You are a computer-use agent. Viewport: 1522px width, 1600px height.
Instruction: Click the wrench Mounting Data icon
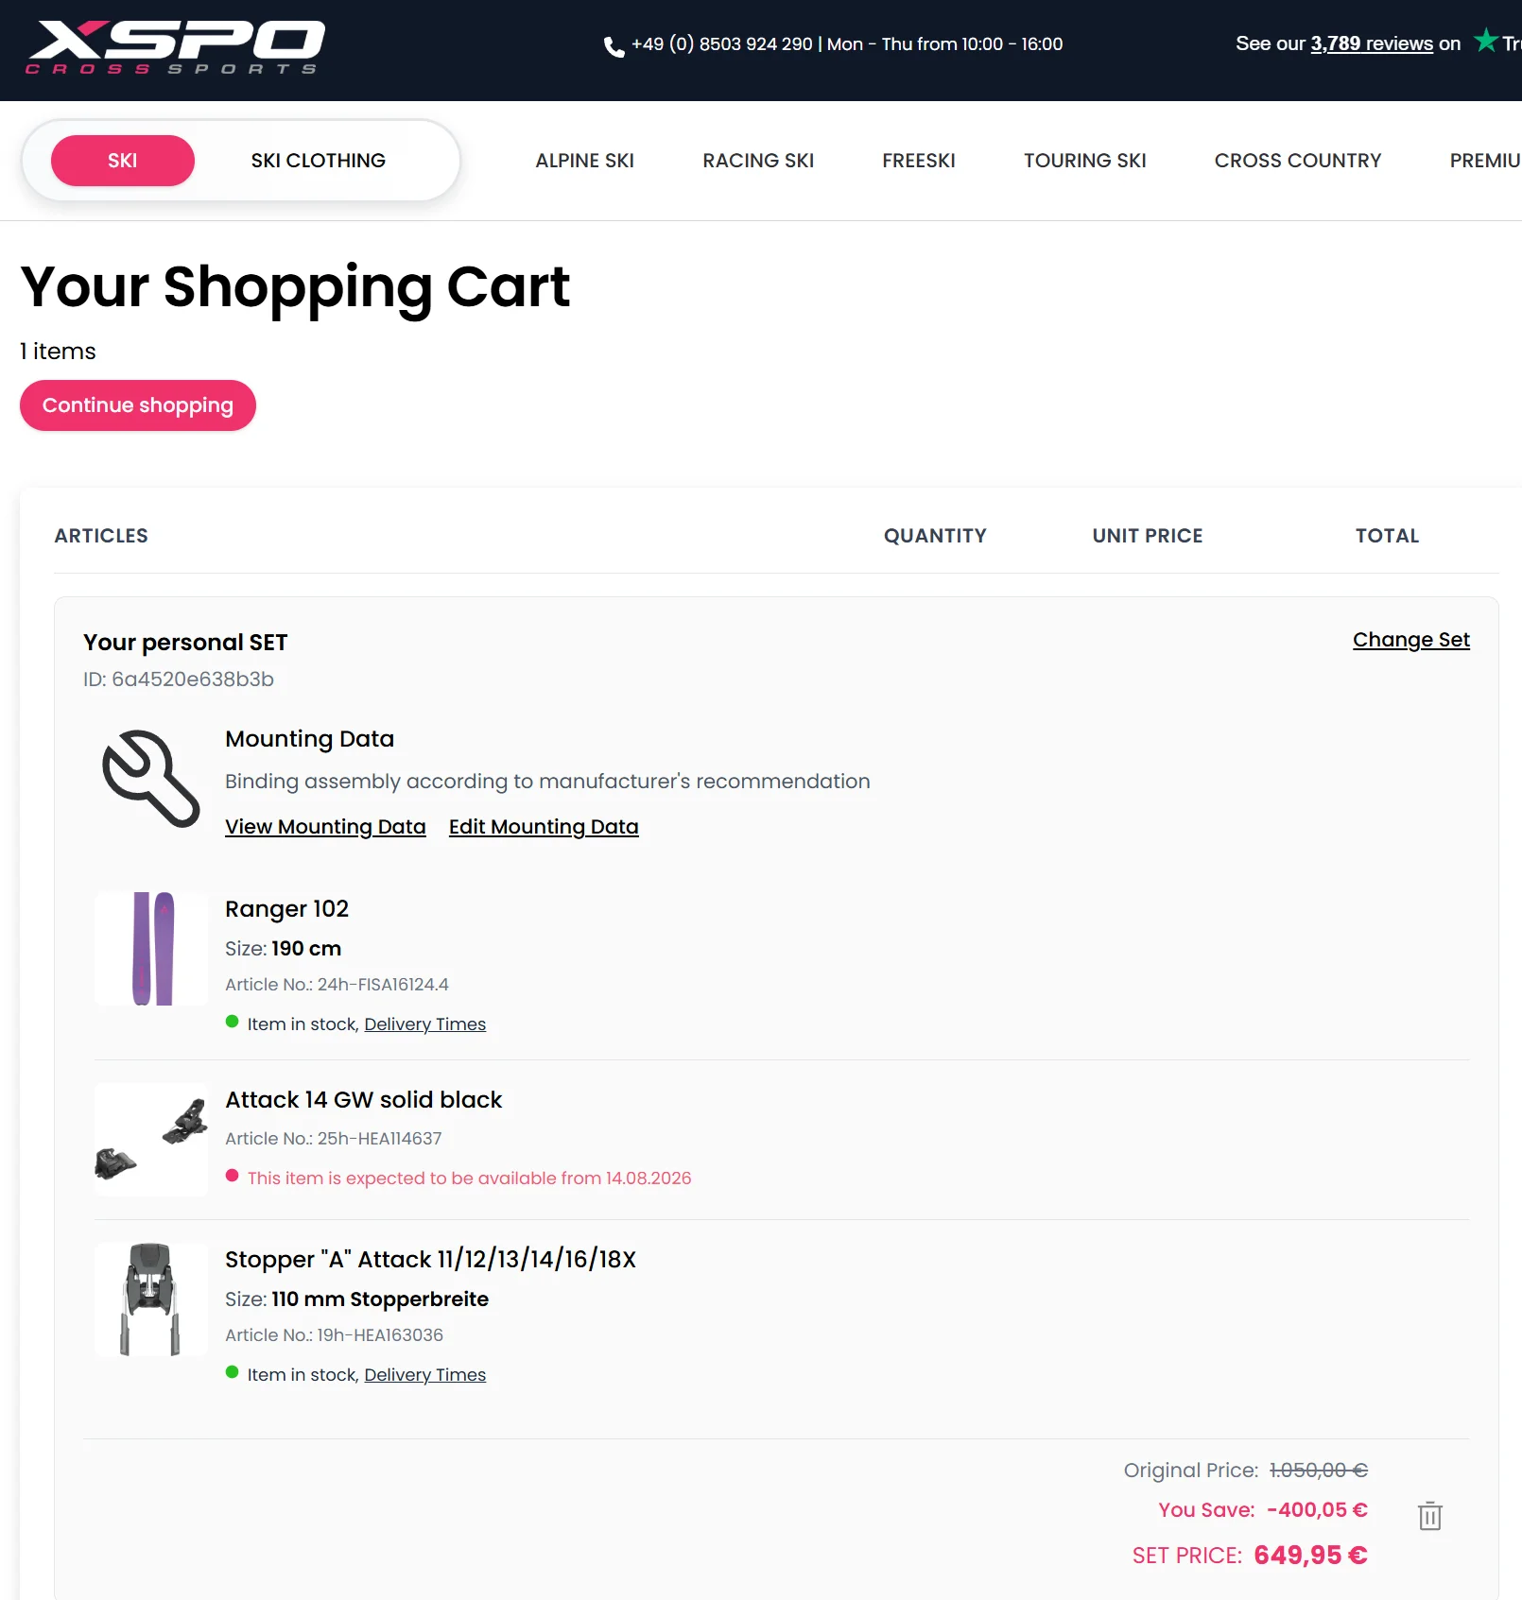[151, 779]
